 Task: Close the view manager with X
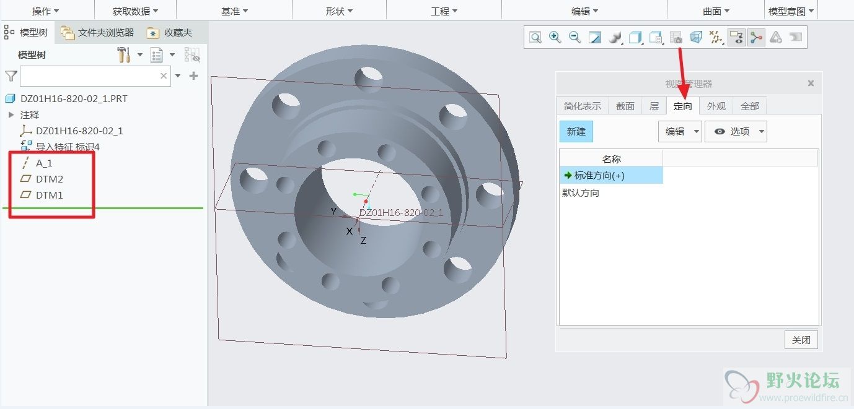tap(811, 83)
